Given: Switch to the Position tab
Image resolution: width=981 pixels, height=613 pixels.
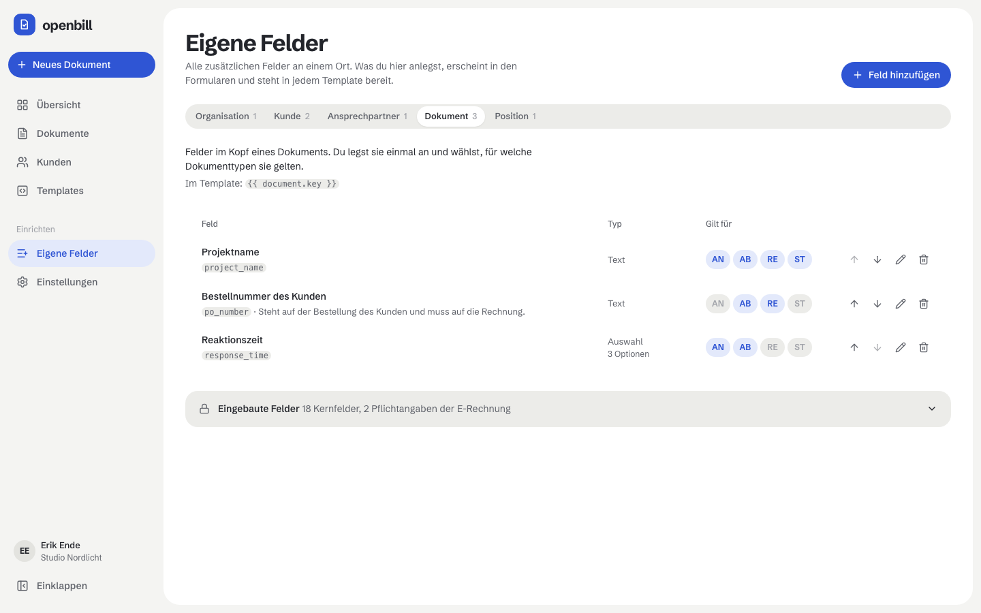Looking at the screenshot, I should click(x=516, y=116).
